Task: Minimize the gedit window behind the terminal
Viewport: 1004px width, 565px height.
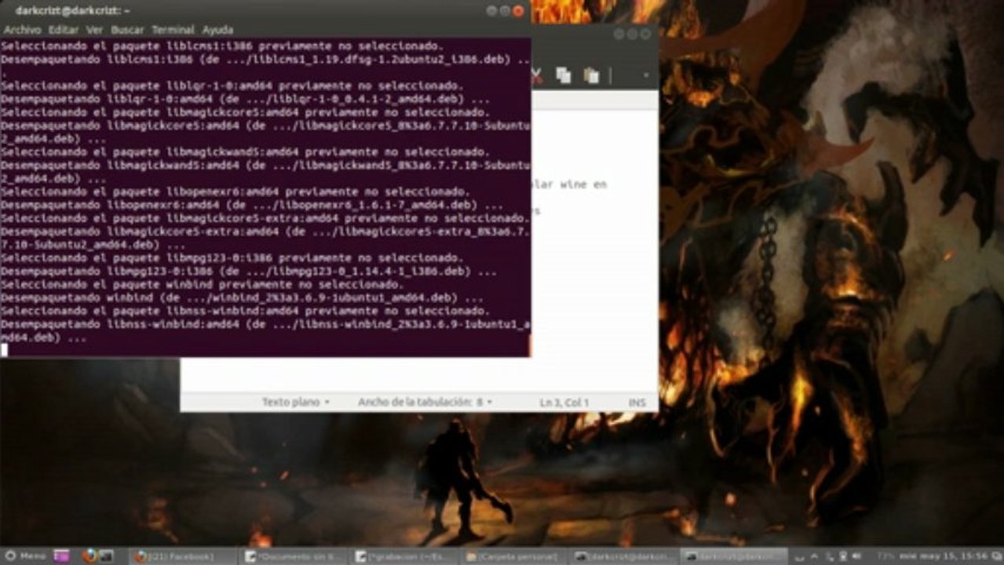Action: point(619,34)
